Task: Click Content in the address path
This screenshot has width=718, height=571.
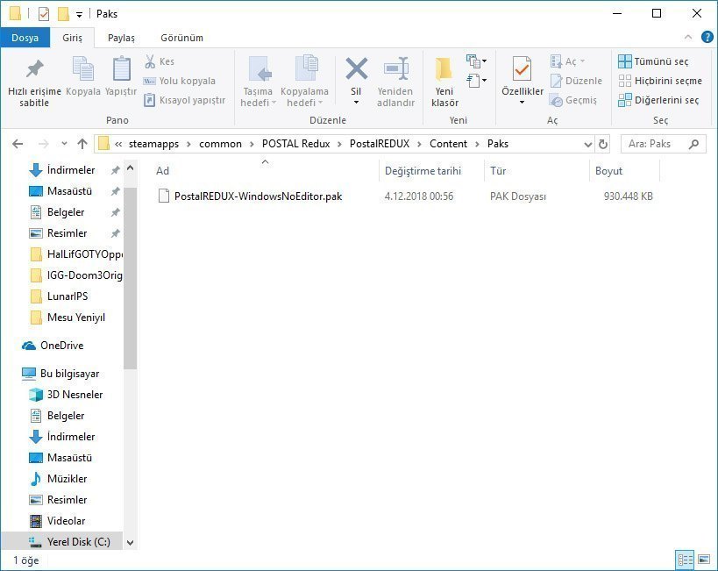Action: tap(448, 144)
